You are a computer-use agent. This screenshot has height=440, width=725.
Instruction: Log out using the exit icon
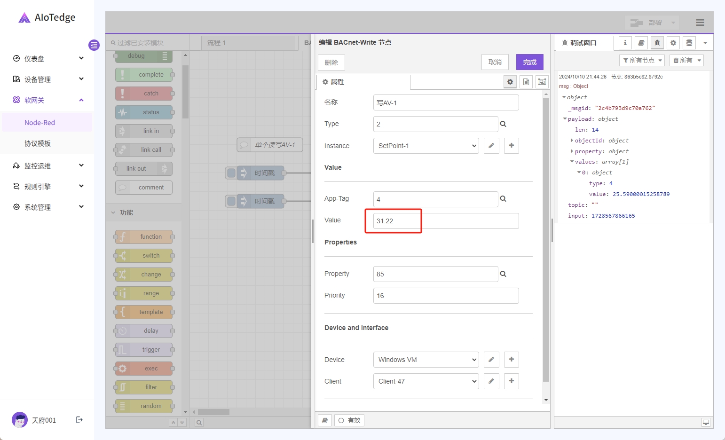tap(79, 420)
